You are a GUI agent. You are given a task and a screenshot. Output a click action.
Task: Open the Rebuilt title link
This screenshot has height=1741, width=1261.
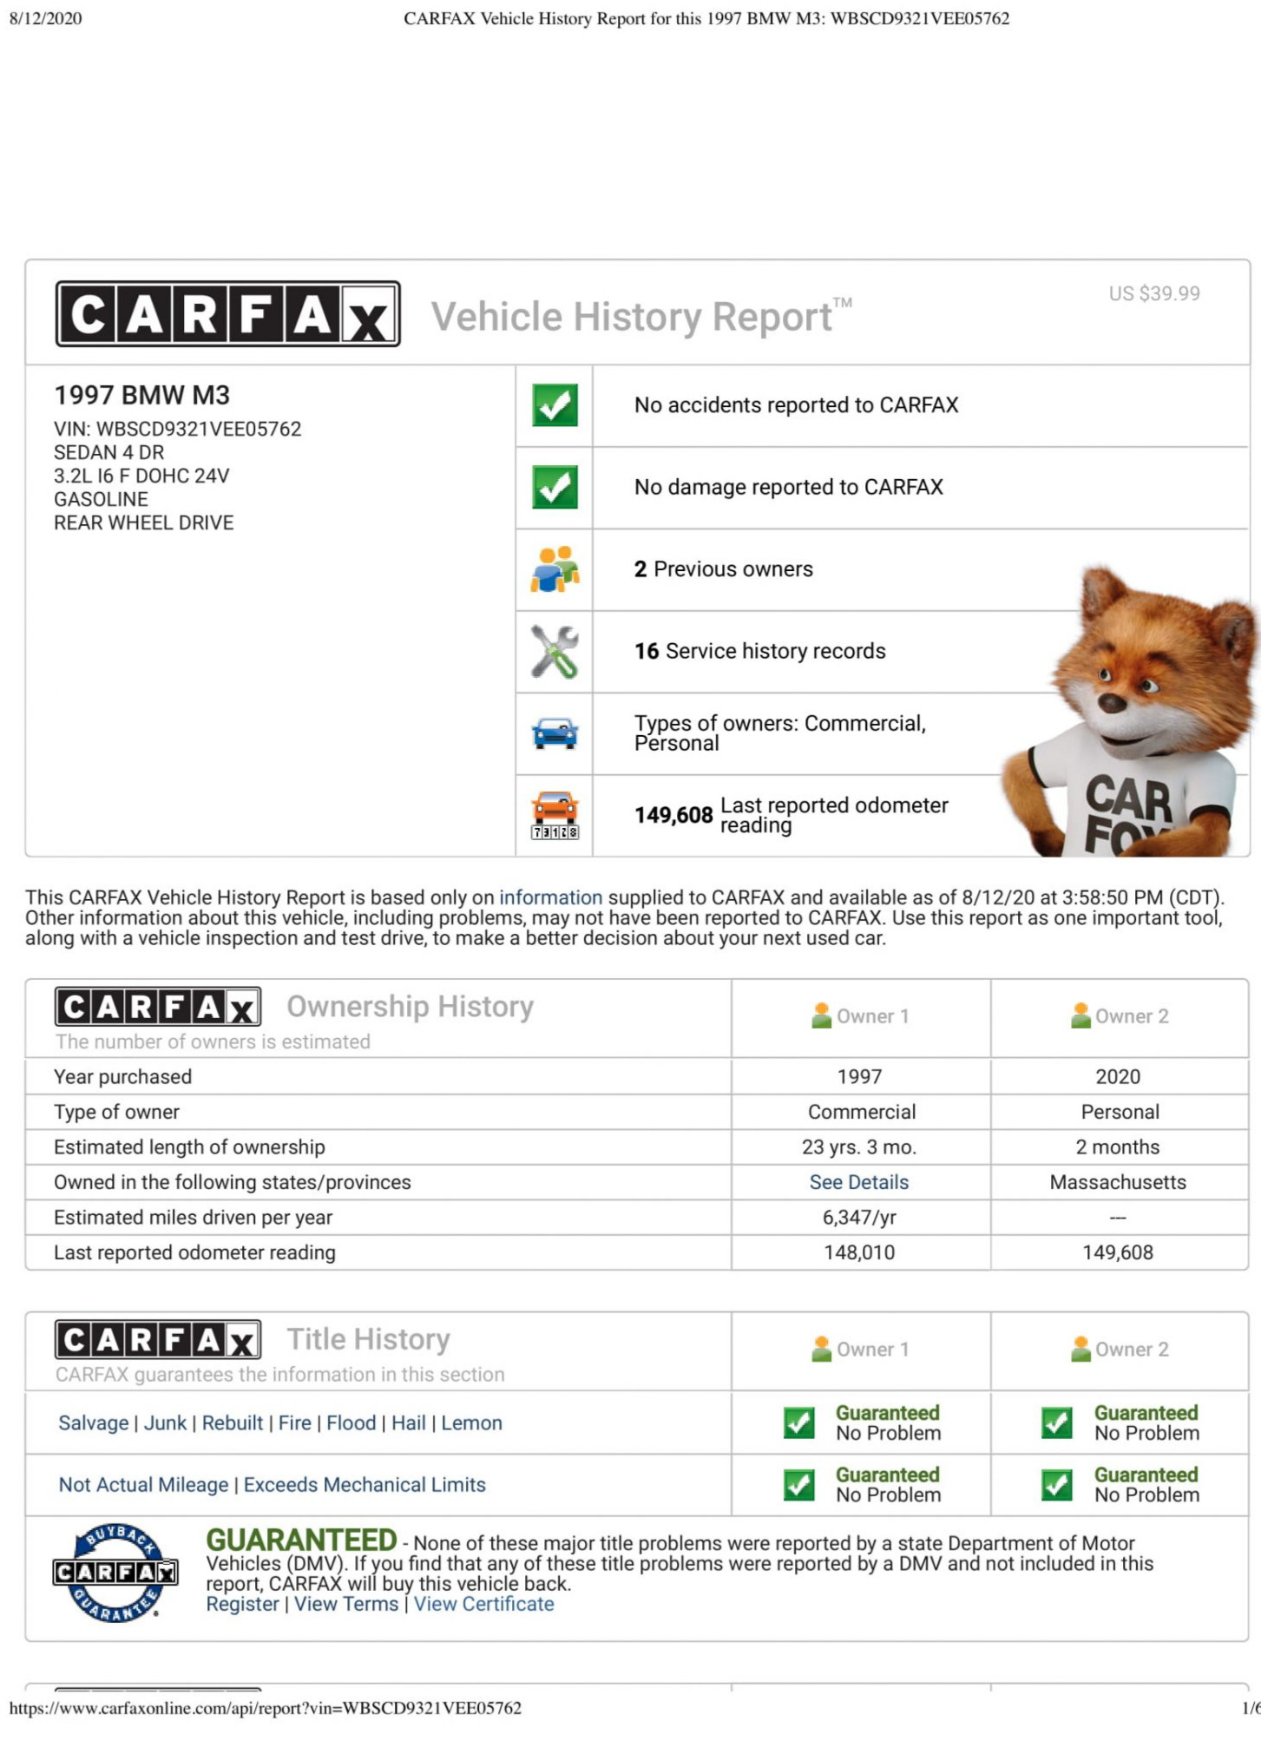pos(233,1423)
